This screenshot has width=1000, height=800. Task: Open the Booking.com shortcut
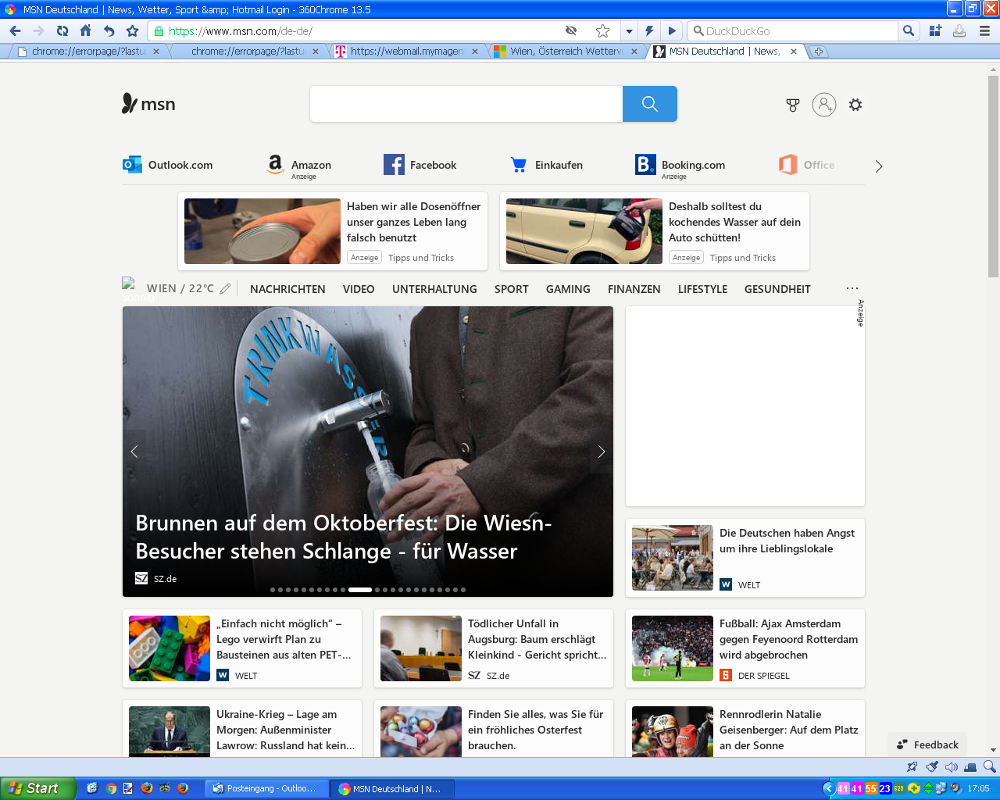[680, 166]
